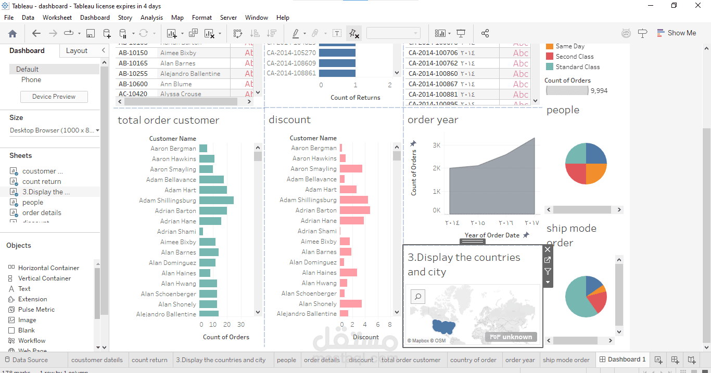Switch to the Layout pane tab
This screenshot has width=711, height=373.
(x=77, y=50)
